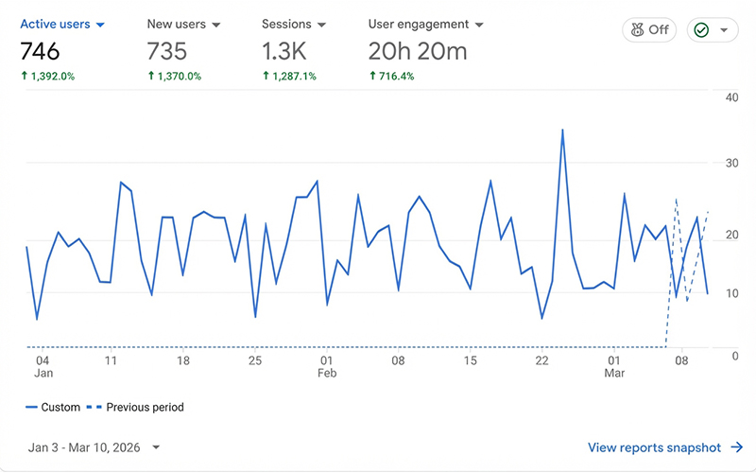This screenshot has width=756, height=473.
Task: Open the View reports snapshot link
Action: [654, 447]
